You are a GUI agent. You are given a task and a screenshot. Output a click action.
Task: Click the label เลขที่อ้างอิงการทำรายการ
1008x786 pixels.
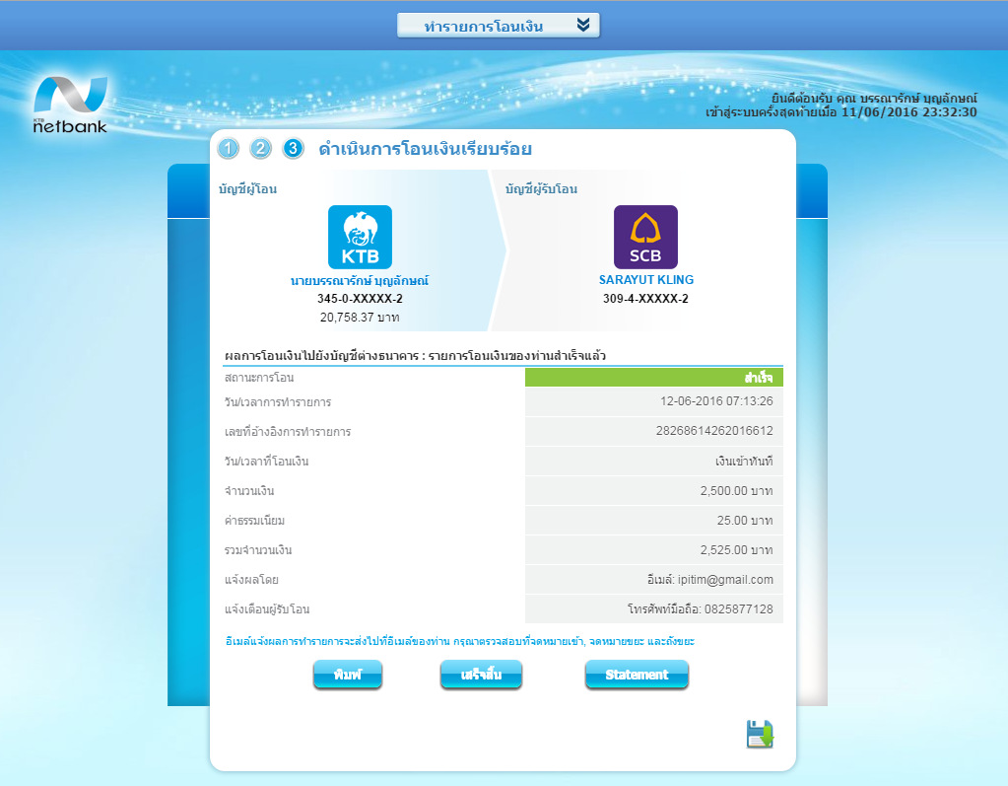point(288,432)
